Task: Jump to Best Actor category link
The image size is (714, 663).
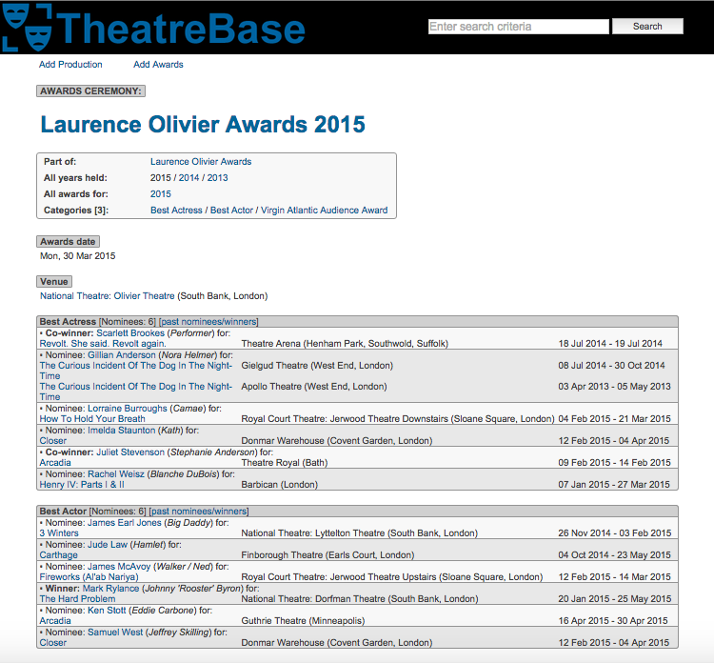Action: 231,211
